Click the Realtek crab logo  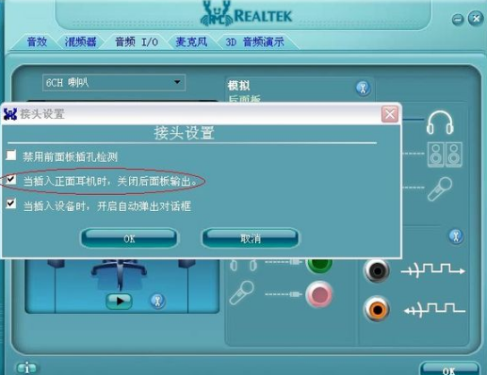(217, 13)
